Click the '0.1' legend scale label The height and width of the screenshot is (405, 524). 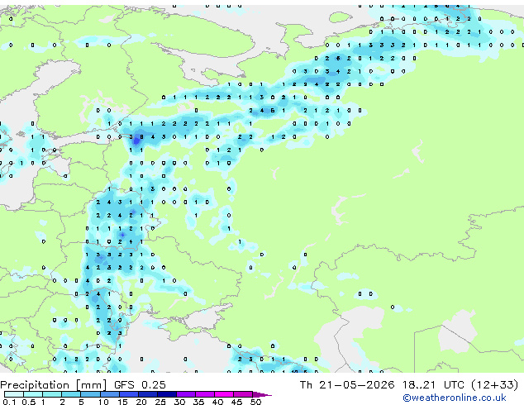(x=9, y=402)
